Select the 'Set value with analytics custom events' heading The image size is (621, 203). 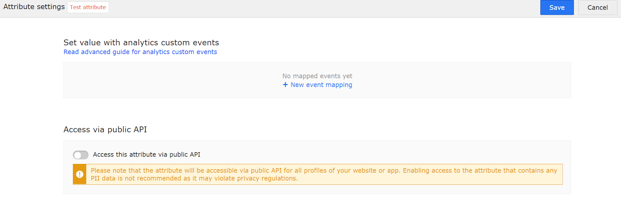click(x=141, y=43)
